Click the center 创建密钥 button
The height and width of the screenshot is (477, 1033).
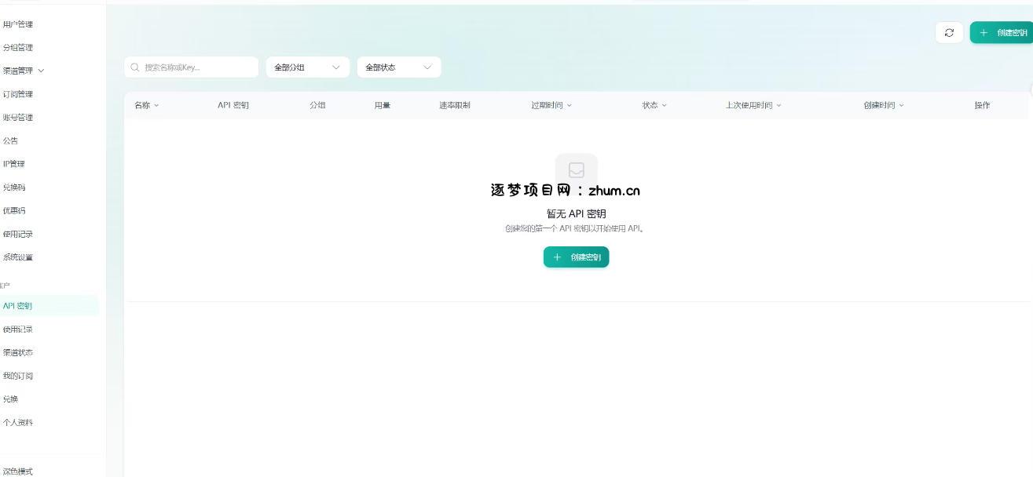[x=577, y=257]
